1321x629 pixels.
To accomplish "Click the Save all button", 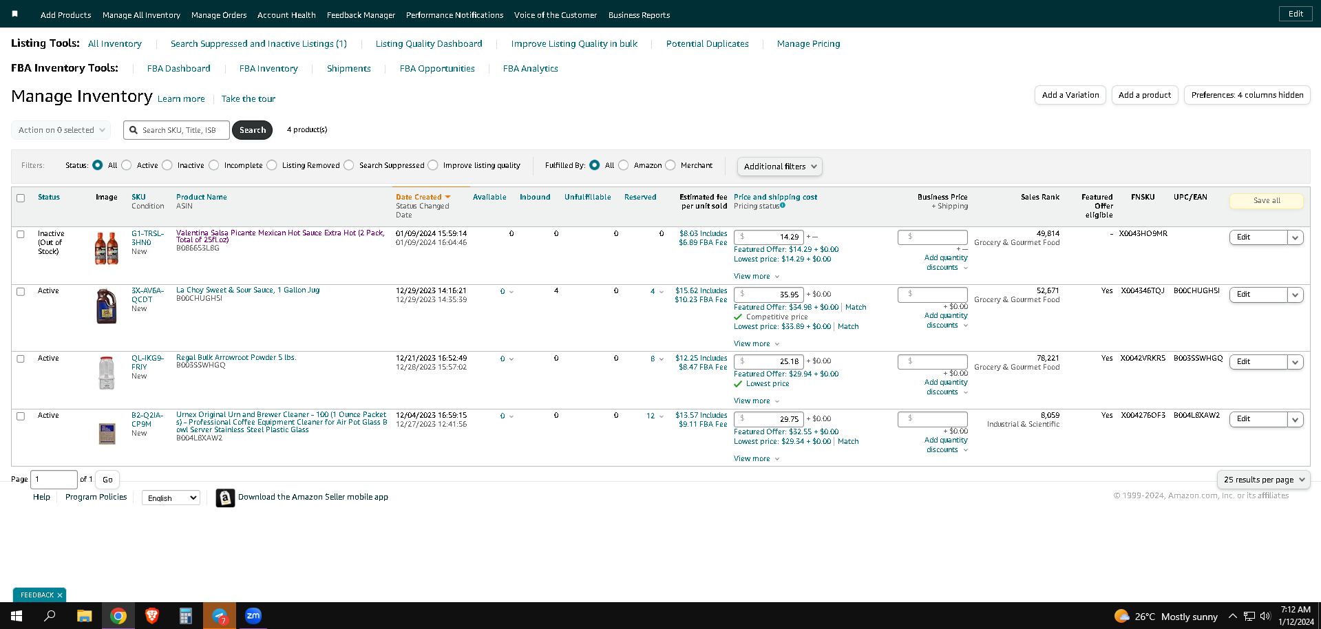I will 1267,201.
